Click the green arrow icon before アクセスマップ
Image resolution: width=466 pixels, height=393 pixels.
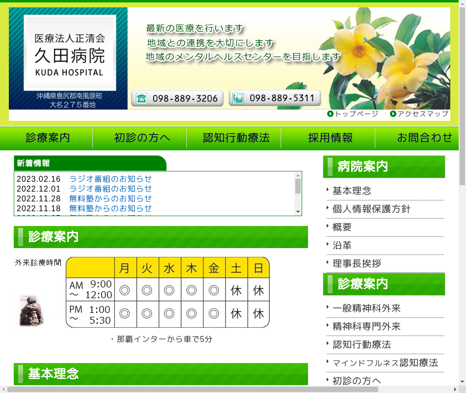coord(393,114)
